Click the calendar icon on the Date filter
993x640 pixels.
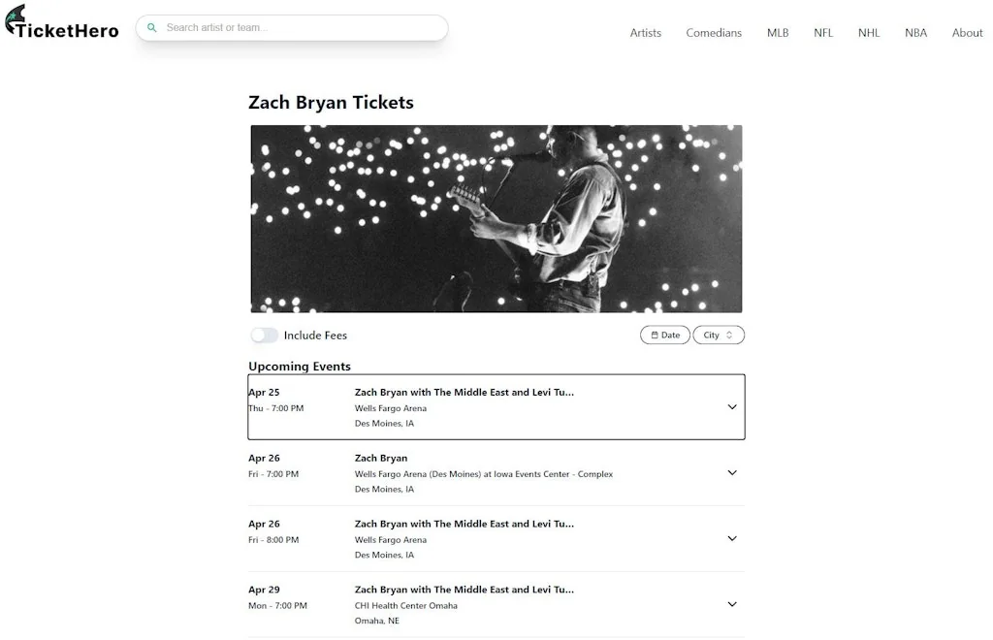point(656,335)
